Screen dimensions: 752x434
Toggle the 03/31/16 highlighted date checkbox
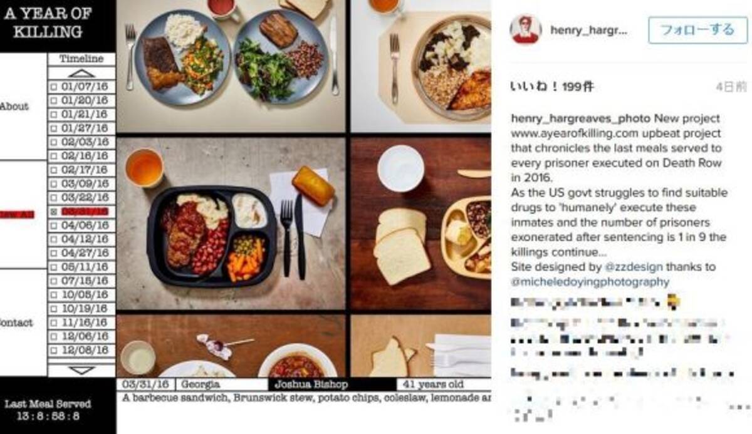[54, 212]
